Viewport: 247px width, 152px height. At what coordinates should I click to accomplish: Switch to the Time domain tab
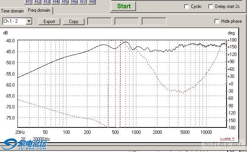(x=13, y=11)
